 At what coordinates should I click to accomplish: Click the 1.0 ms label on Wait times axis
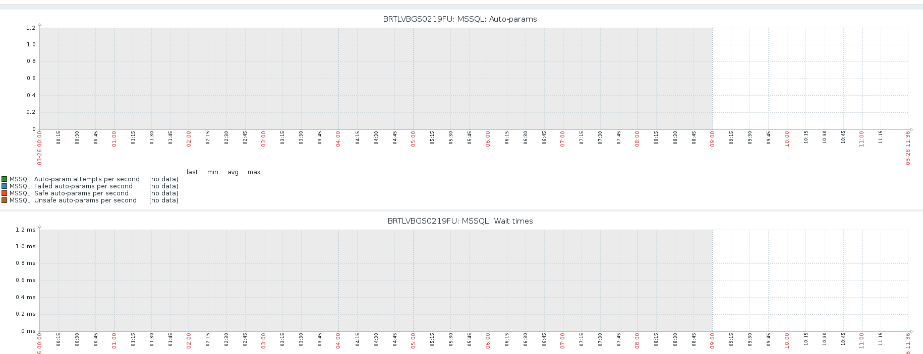25,247
